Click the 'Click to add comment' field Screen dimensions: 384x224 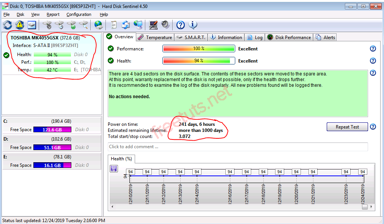pos(238,147)
